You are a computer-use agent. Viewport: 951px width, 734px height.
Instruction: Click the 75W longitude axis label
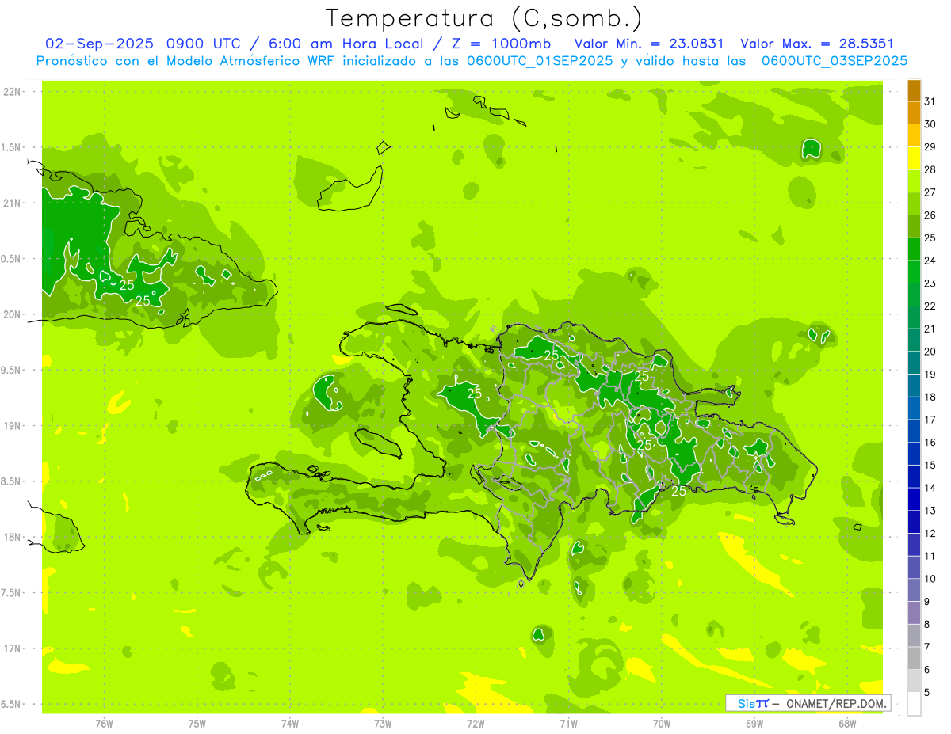pyautogui.click(x=197, y=723)
